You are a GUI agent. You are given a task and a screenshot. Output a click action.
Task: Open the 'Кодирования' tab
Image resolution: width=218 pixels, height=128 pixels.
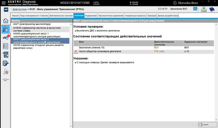tap(91, 16)
